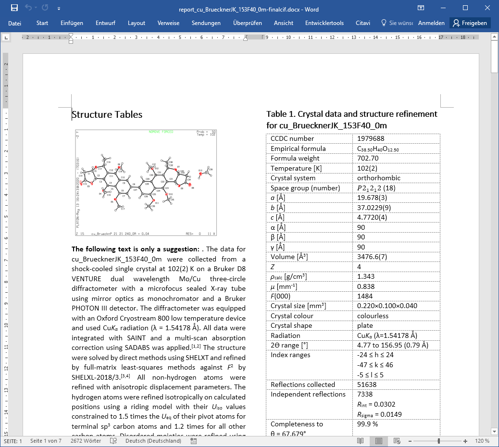The image size is (499, 447).
Task: Click the 2672 Wörter word count
Action: [x=85, y=441]
